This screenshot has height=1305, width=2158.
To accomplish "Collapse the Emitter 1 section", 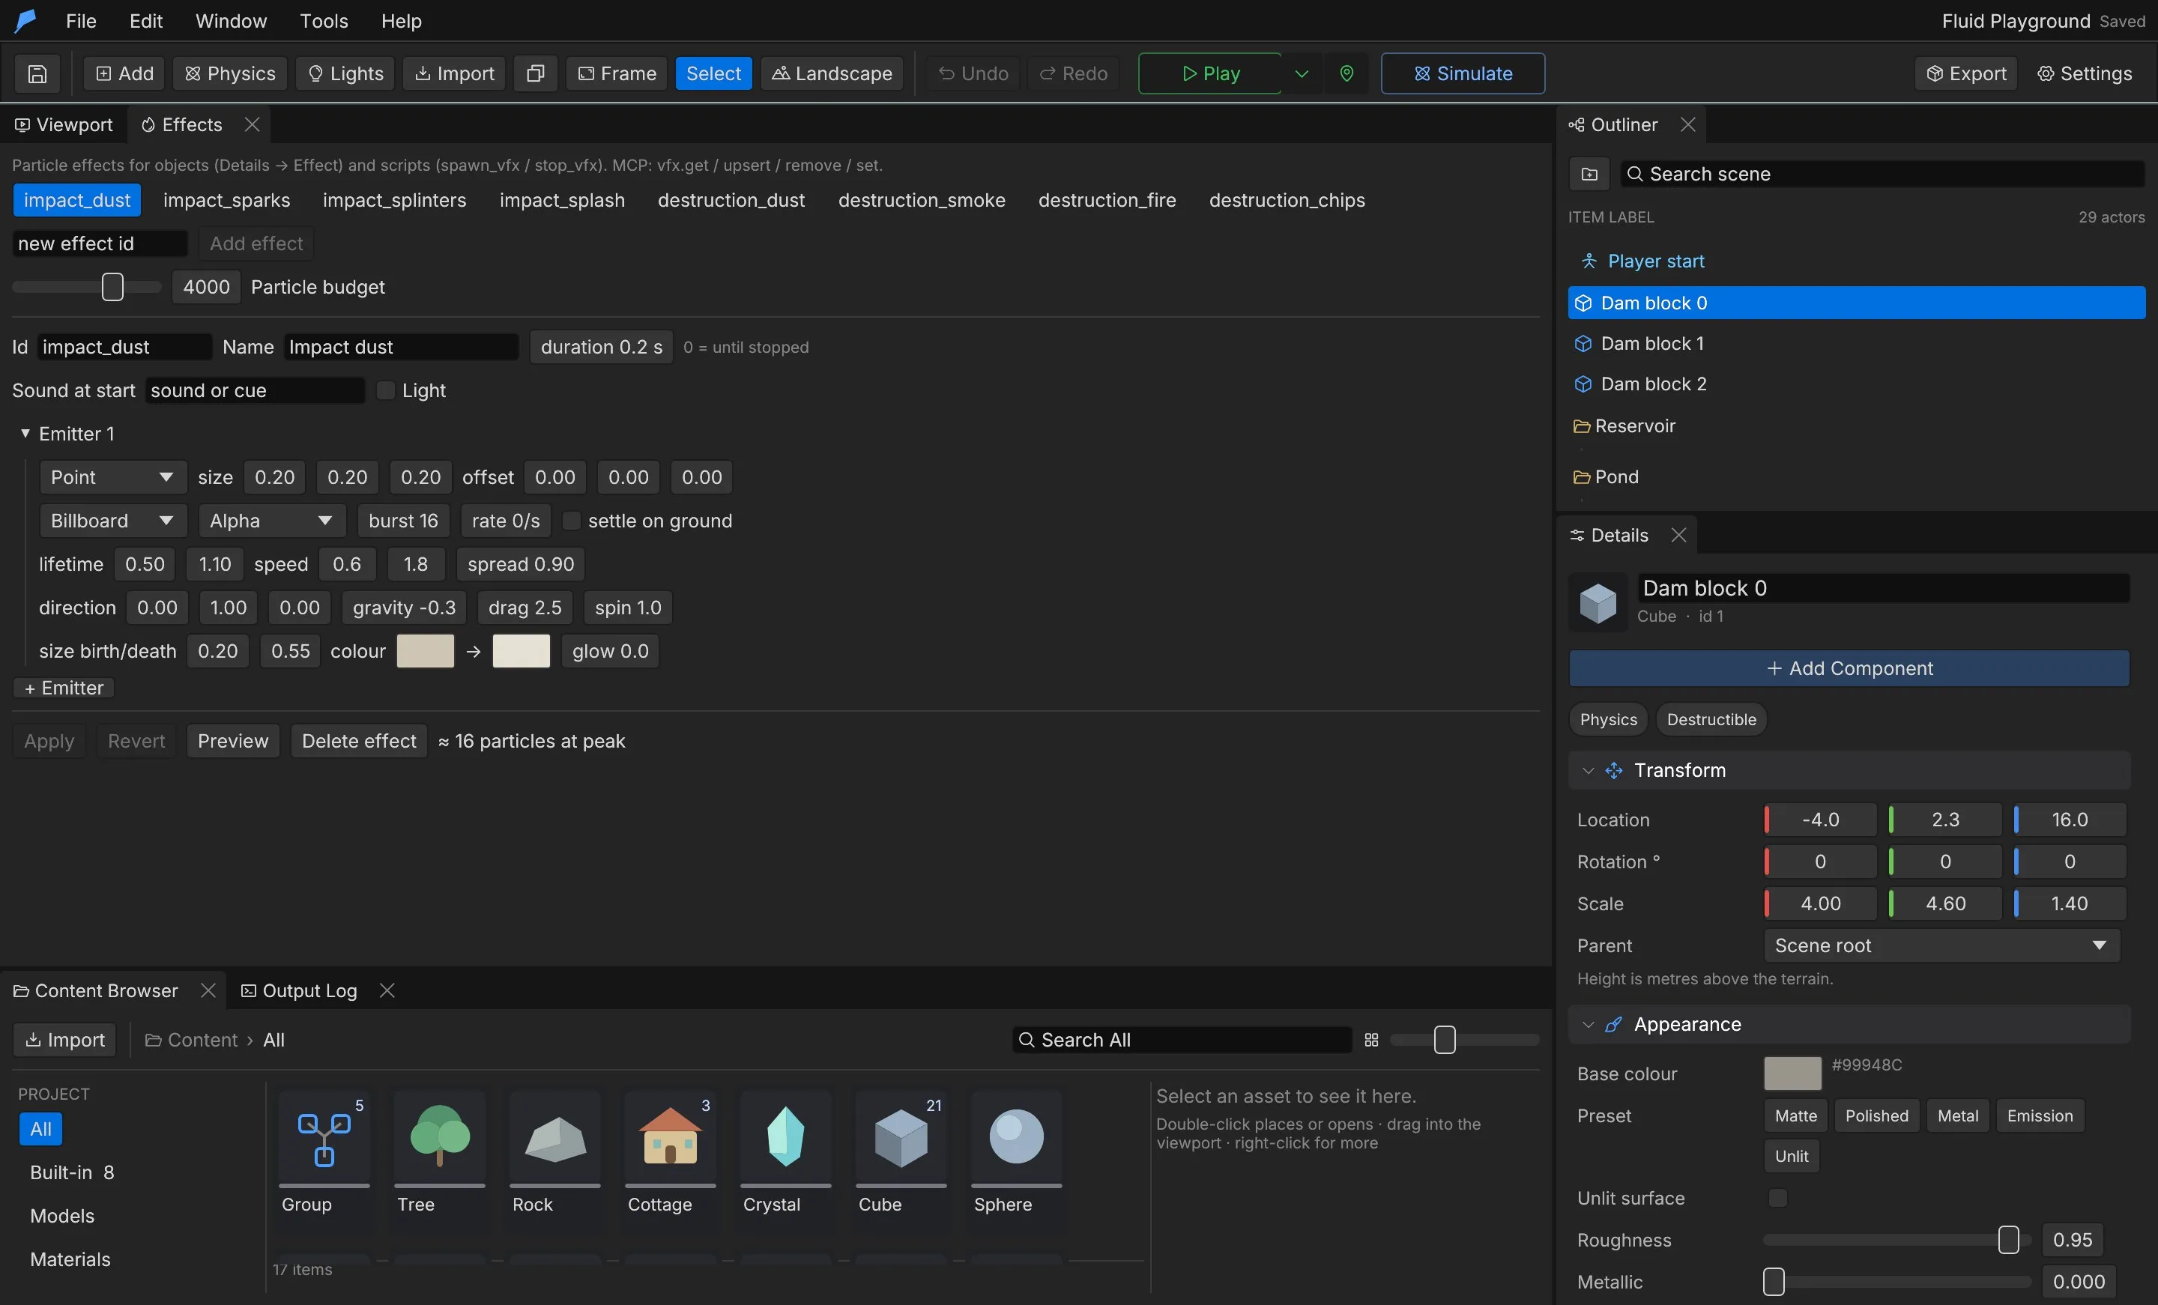I will 25,433.
